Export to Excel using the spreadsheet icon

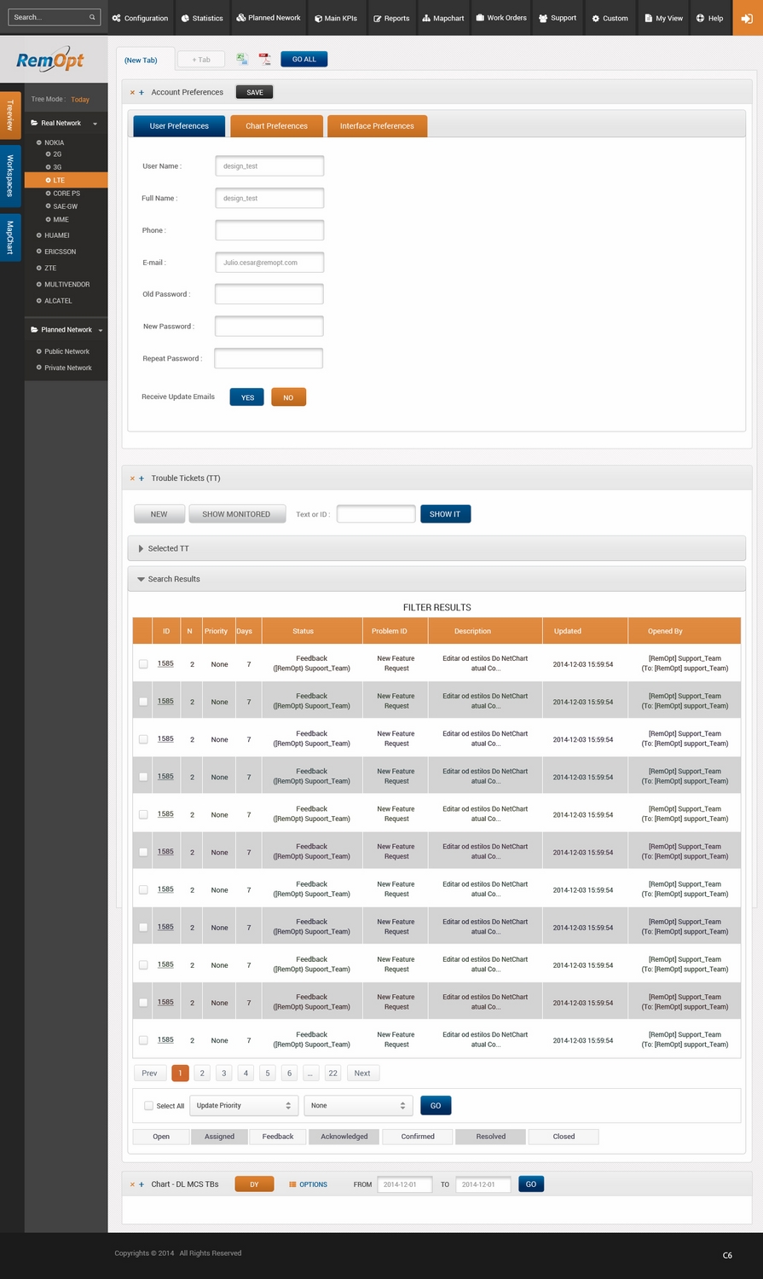coord(242,59)
